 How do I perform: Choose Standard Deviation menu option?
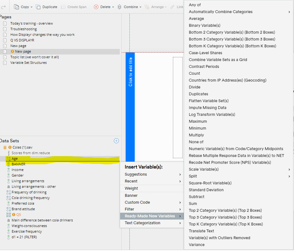coord(206,190)
